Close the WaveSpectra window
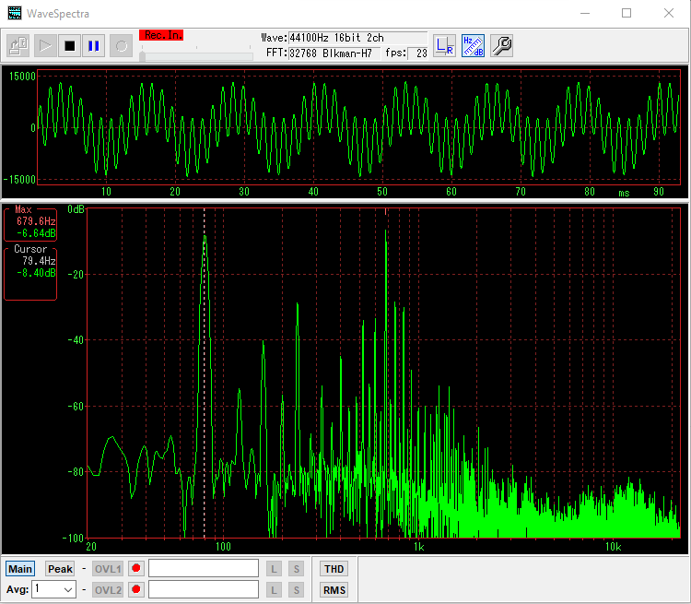The height and width of the screenshot is (604, 691). tap(669, 13)
